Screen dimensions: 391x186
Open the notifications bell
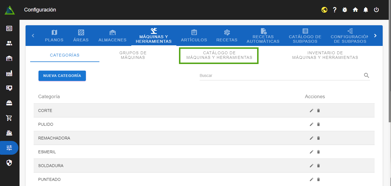tap(366, 10)
